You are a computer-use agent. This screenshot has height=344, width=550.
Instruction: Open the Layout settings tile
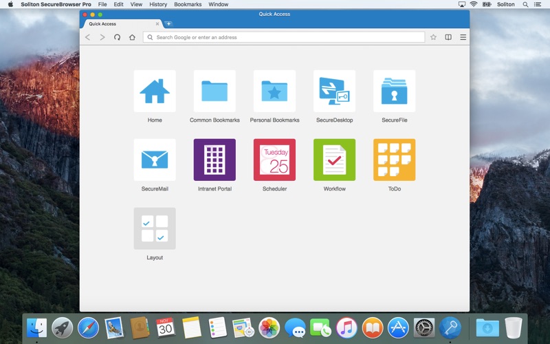[155, 228]
